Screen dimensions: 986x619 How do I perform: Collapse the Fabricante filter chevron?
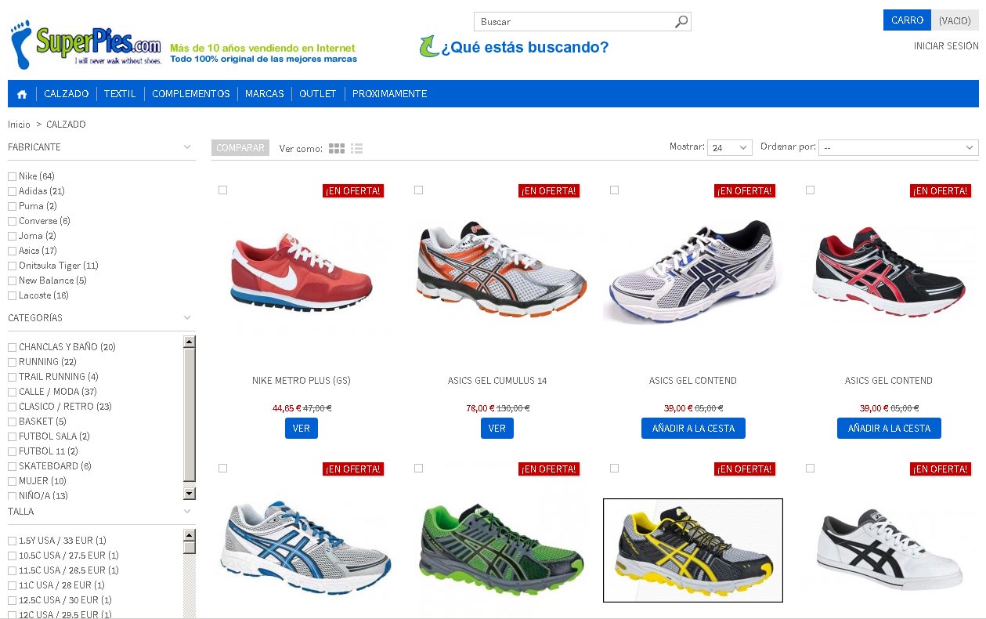[187, 147]
